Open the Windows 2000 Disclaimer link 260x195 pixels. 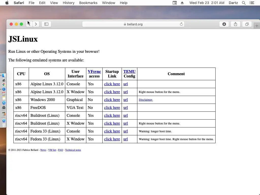(x=146, y=100)
